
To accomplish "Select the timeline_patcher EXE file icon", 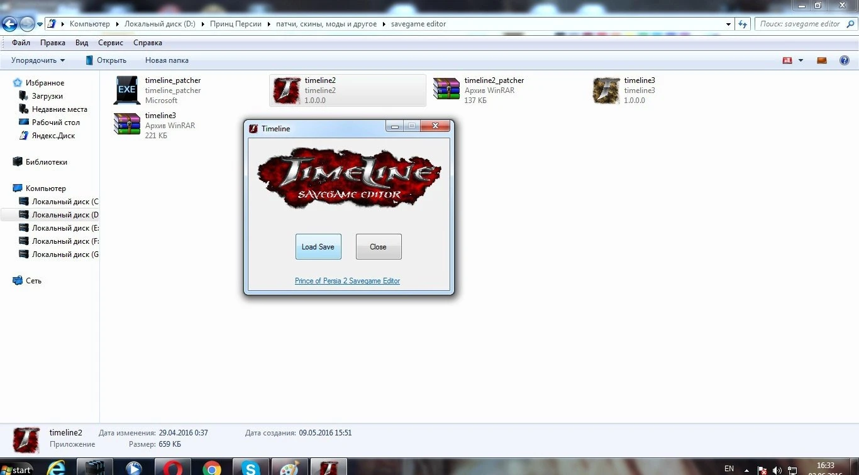I will point(127,90).
